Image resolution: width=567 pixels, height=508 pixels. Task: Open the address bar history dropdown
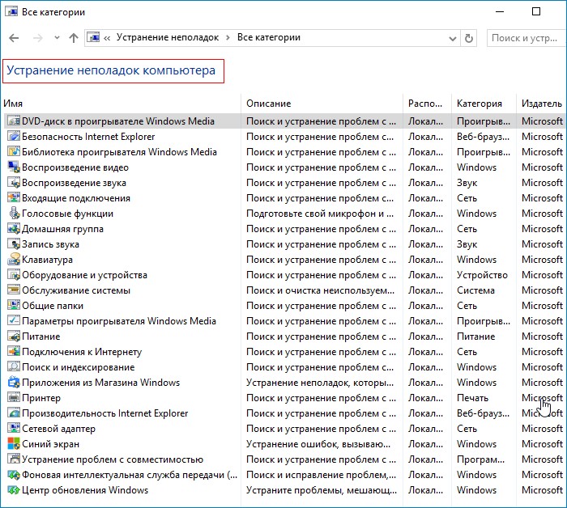[451, 38]
